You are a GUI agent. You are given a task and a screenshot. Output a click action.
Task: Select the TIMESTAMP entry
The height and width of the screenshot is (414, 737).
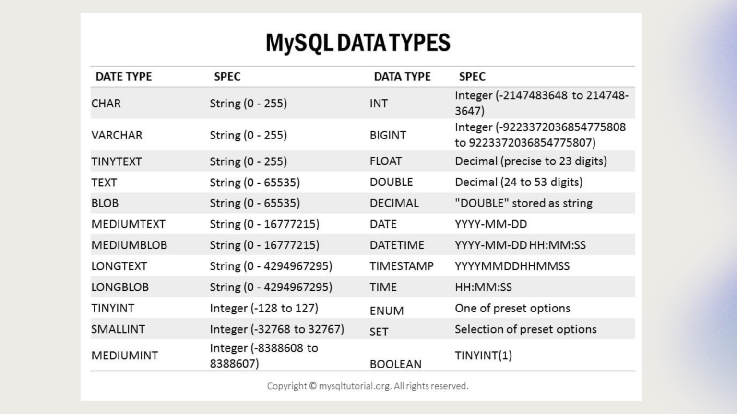click(x=402, y=266)
